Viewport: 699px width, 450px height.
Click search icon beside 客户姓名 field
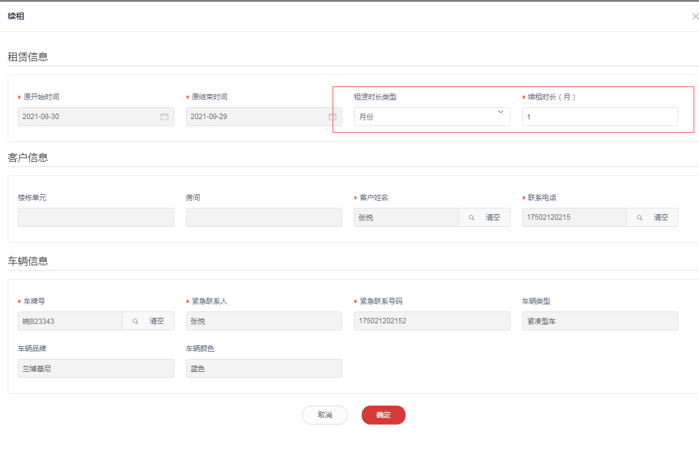(472, 218)
